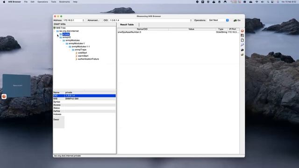Image resolution: width=299 pixels, height=168 pixels.
Task: Click the lightning icon beside coldStart
Action: click(x=76, y=53)
